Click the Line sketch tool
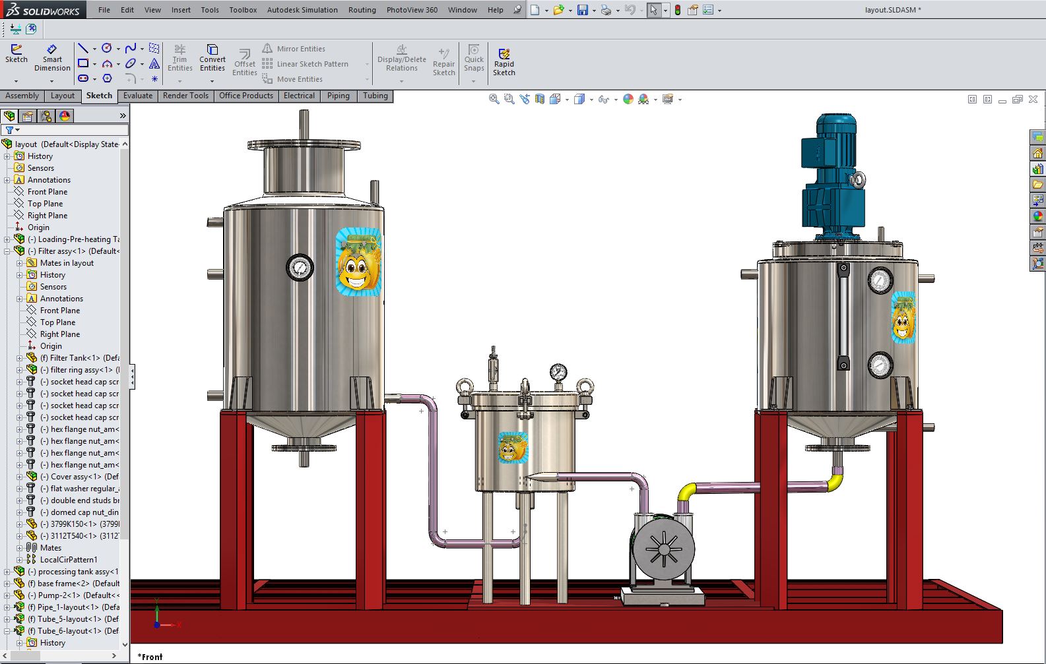Viewport: 1046px width, 664px height. tap(83, 48)
